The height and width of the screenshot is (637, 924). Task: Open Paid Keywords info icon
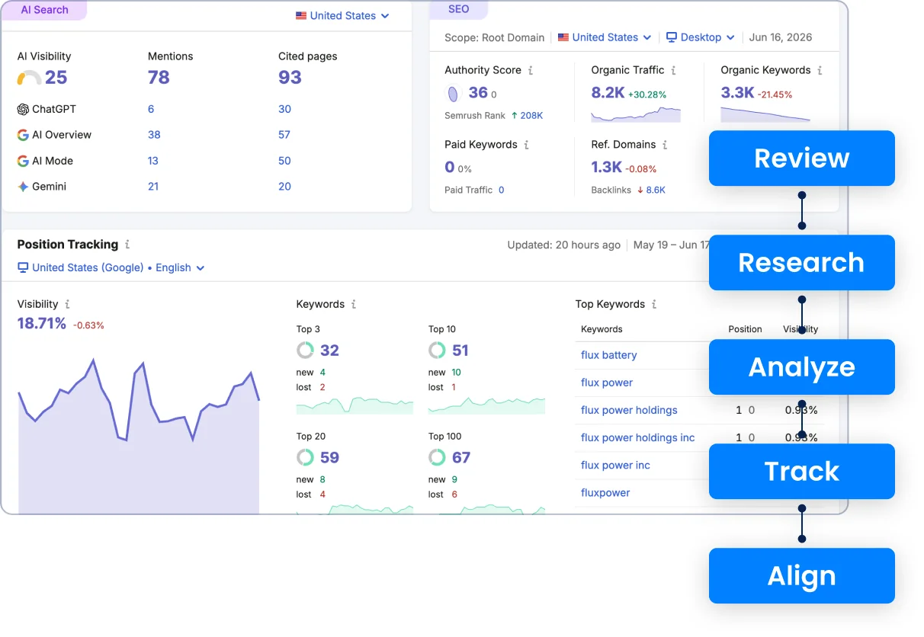click(x=526, y=145)
